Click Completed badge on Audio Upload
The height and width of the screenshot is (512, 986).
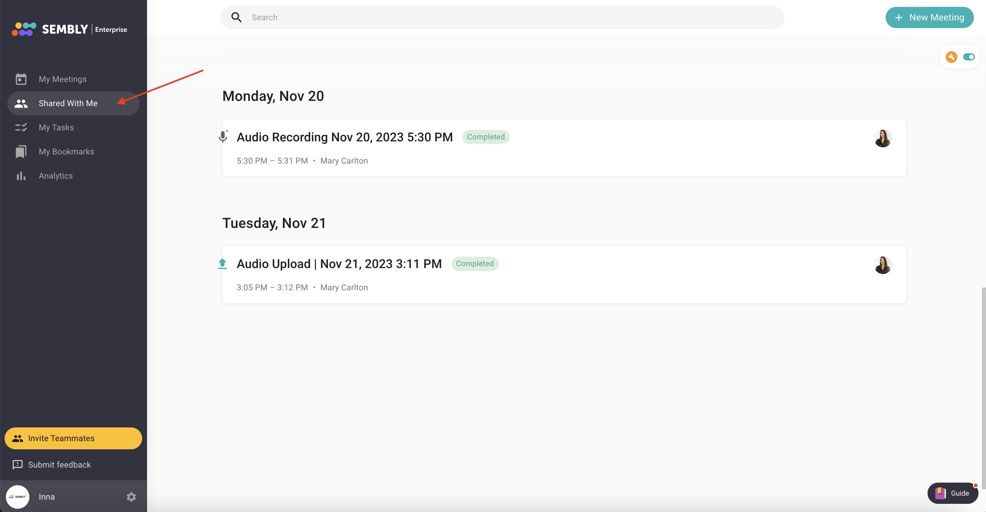point(475,264)
